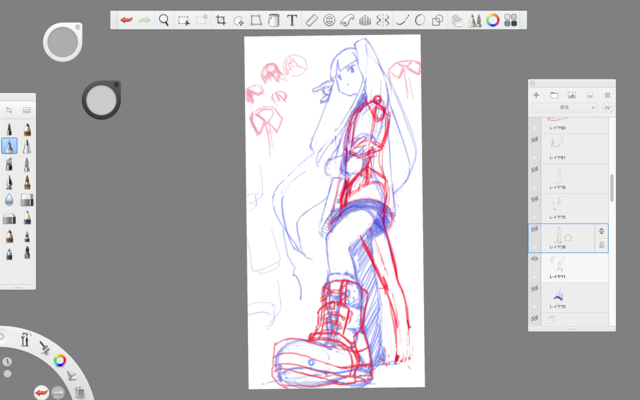Click the dark-ringed brush puck
This screenshot has width=640, height=400.
pyautogui.click(x=101, y=100)
